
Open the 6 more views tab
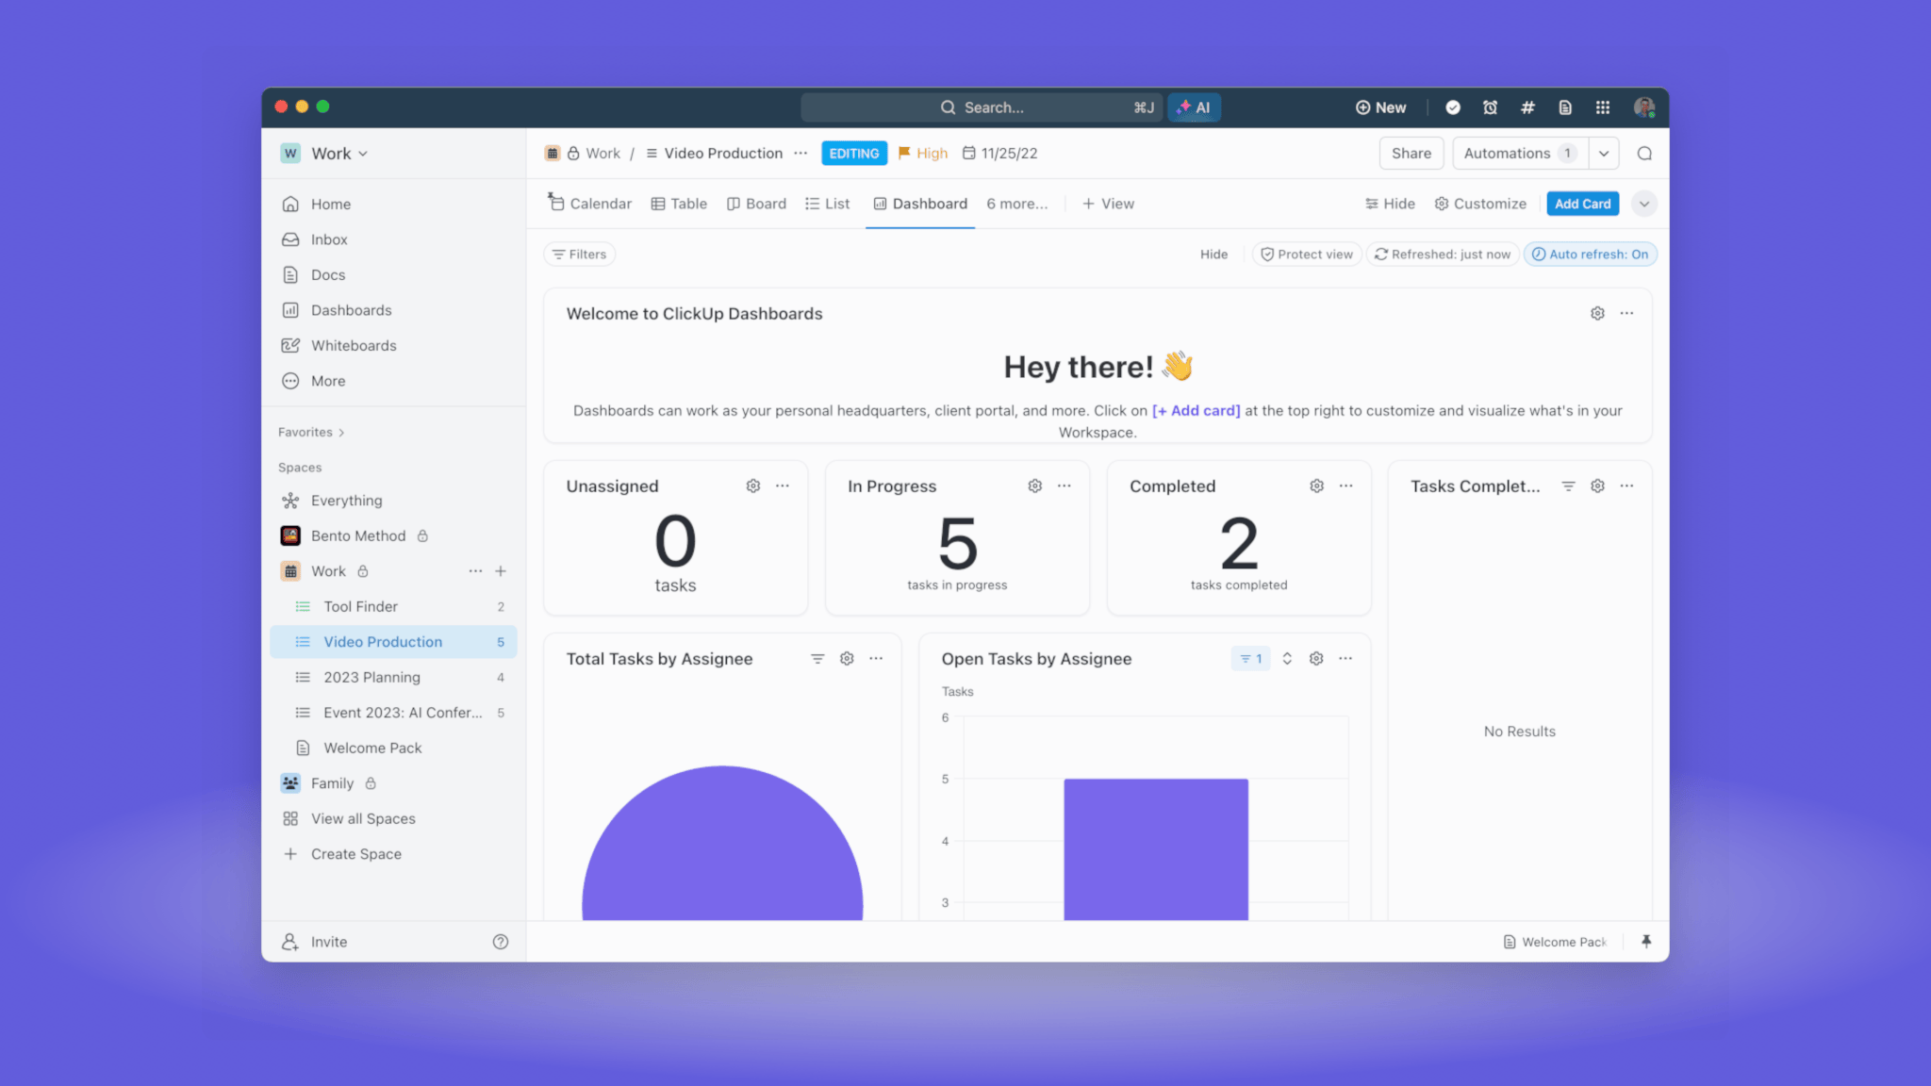click(x=1016, y=204)
